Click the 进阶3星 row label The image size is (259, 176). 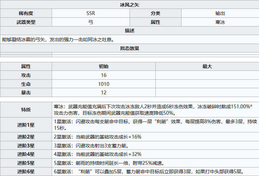click(x=26, y=146)
